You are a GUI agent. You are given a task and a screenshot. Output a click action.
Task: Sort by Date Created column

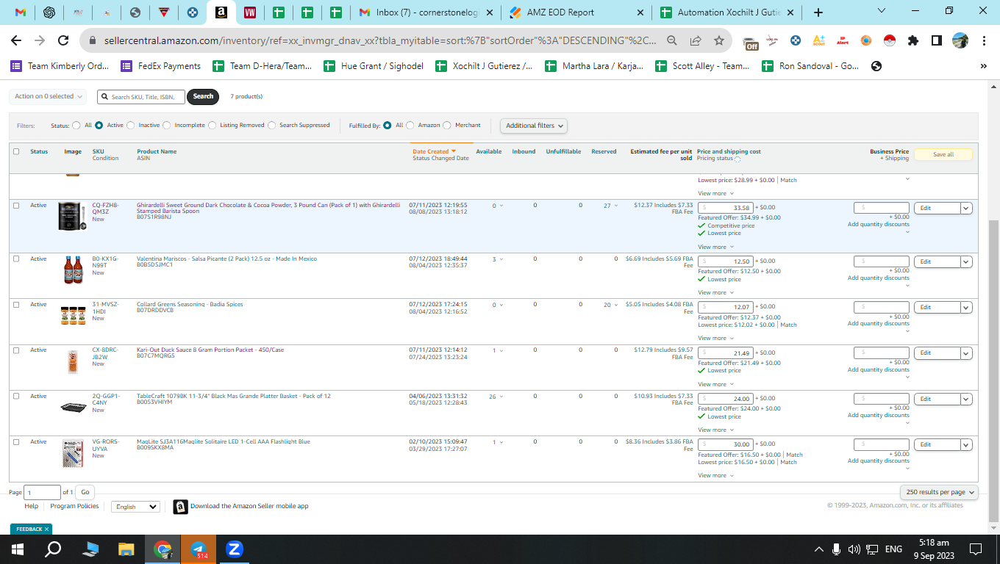click(x=434, y=151)
